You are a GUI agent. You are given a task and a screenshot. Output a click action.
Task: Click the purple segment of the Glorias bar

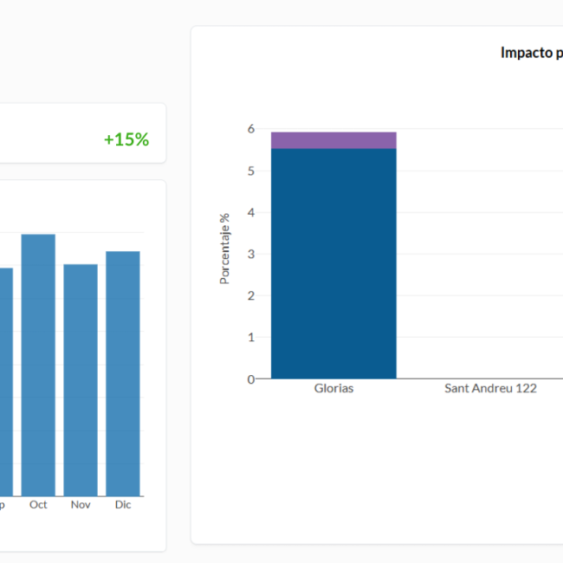click(333, 140)
